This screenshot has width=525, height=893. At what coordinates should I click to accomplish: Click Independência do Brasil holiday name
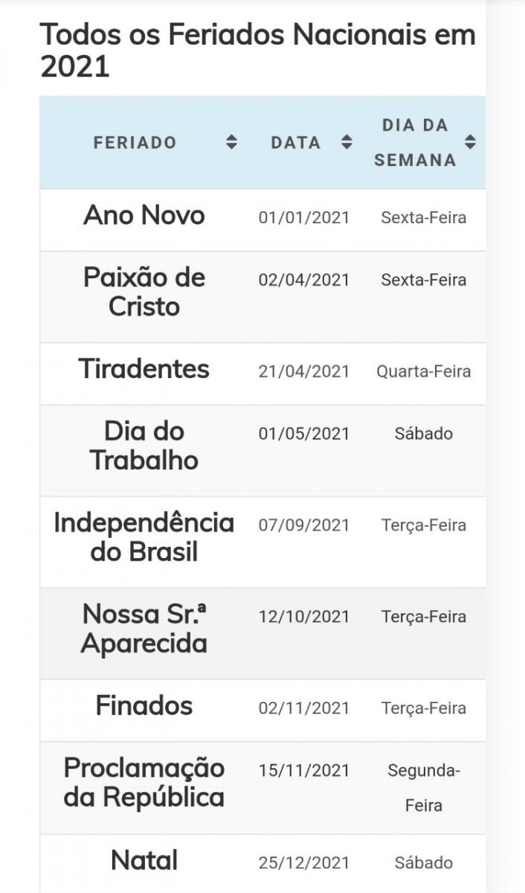[x=144, y=537]
